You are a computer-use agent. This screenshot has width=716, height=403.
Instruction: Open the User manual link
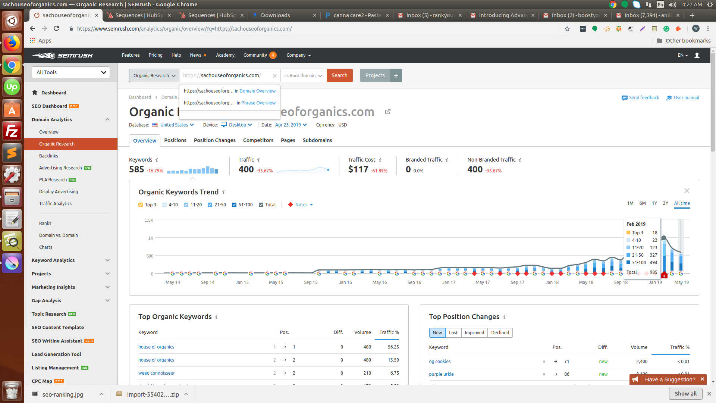point(683,98)
